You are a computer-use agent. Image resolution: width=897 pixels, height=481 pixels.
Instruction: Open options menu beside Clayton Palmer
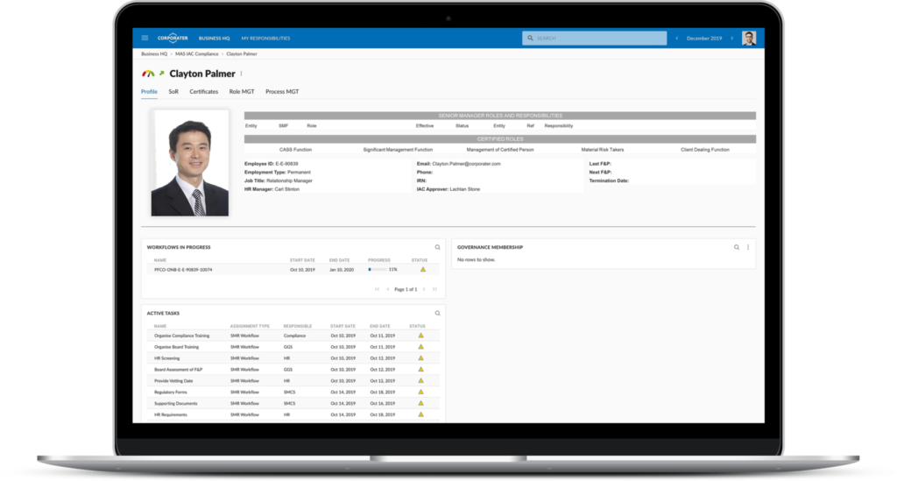[242, 74]
